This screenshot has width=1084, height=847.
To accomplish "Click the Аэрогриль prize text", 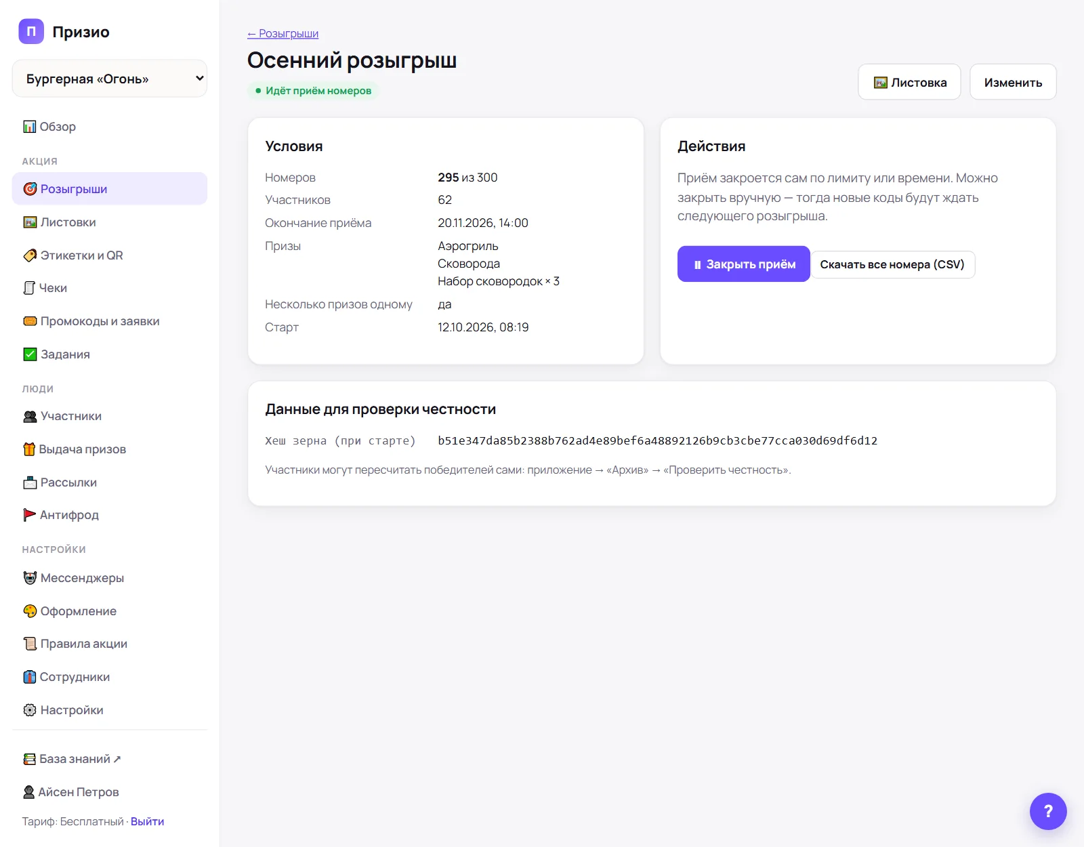I will click(x=468, y=246).
